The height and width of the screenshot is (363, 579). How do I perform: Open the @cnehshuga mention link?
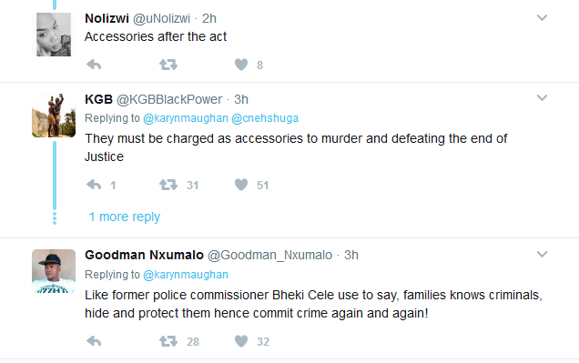265,118
